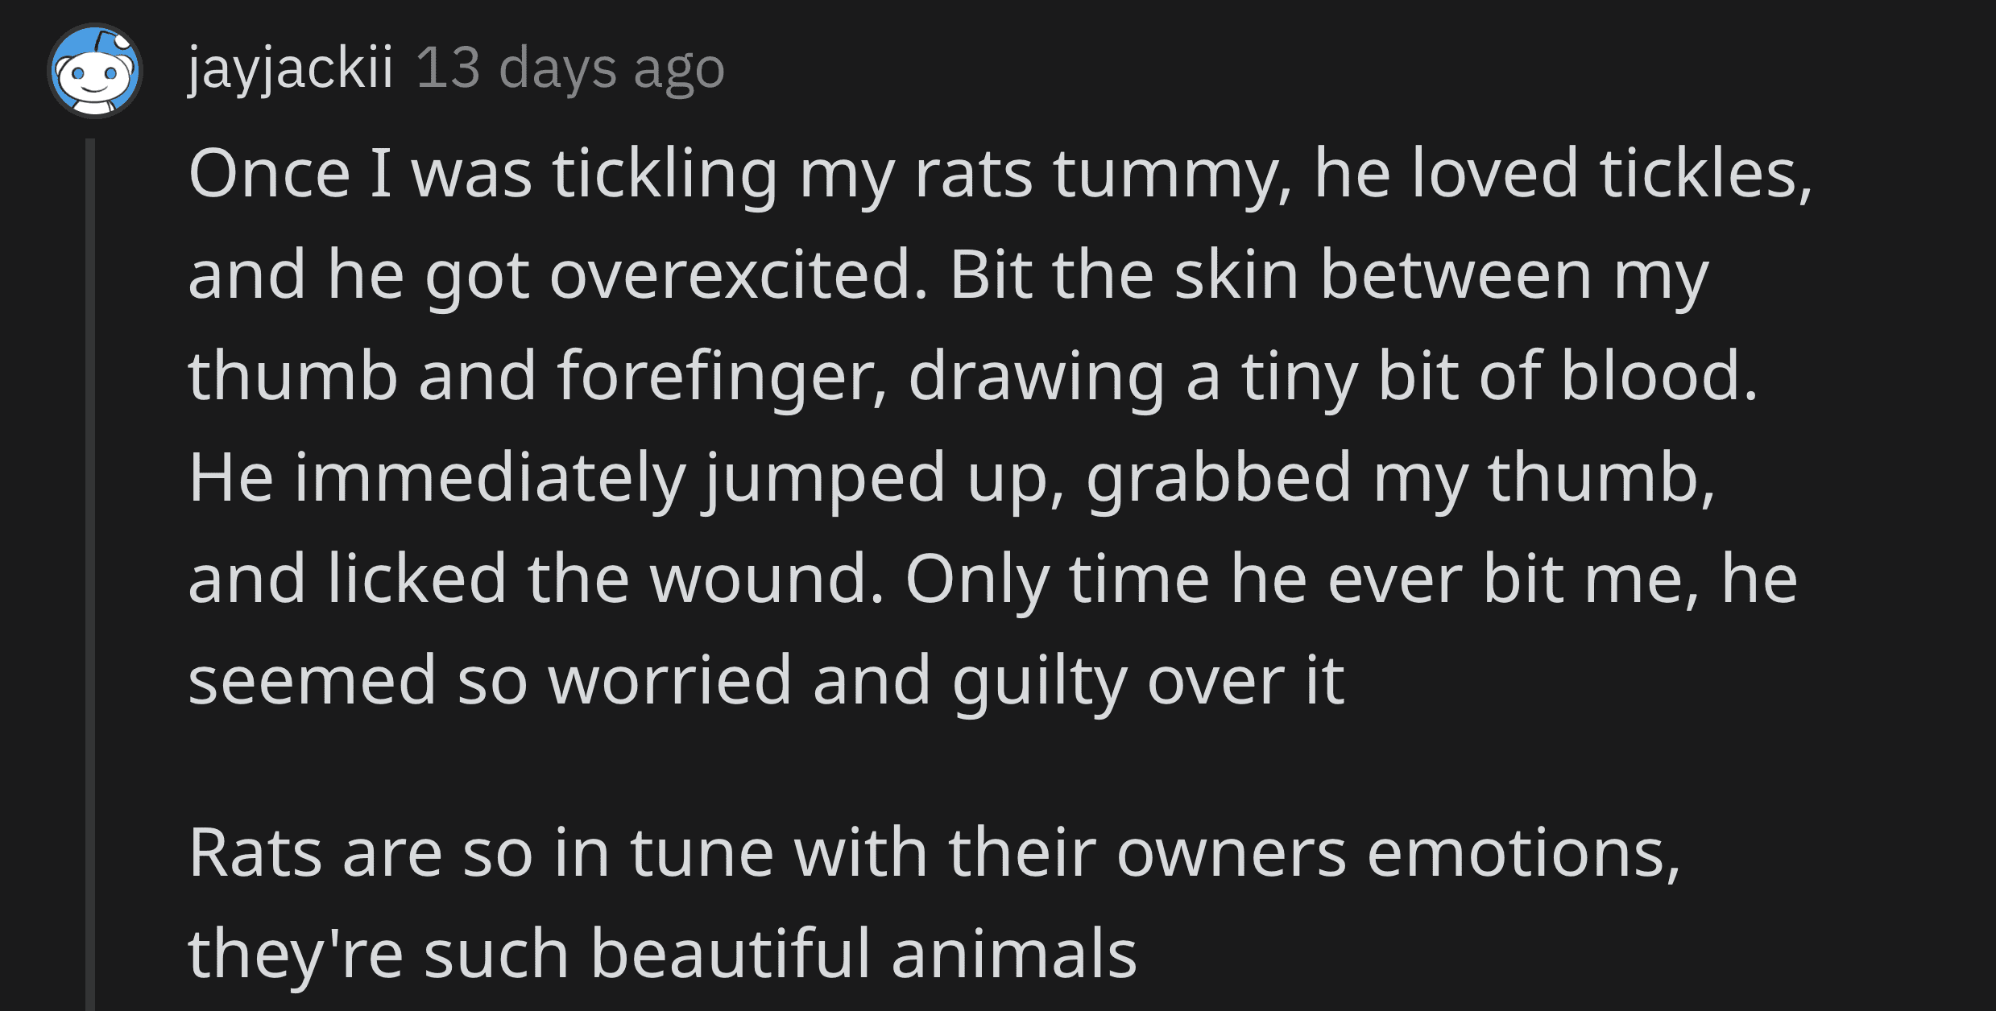Click the word "immediately" in the comment
The width and height of the screenshot is (1996, 1011).
pos(490,478)
